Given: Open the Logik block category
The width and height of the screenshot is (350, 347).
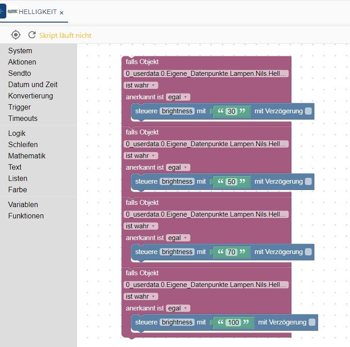Looking at the screenshot, I should (17, 133).
